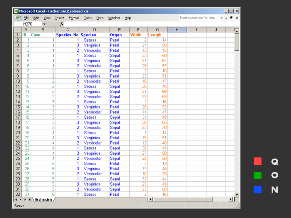Click the blue color square
This screenshot has height=218, width=291.
(258, 190)
